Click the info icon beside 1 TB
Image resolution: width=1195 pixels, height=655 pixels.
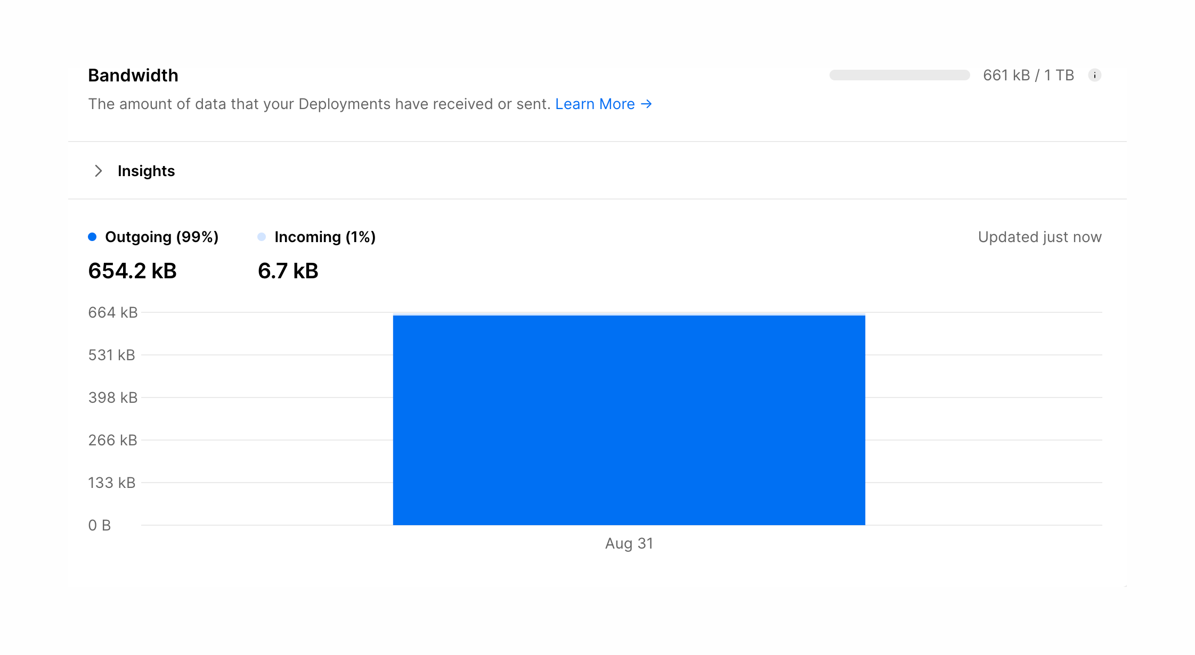[x=1094, y=76]
